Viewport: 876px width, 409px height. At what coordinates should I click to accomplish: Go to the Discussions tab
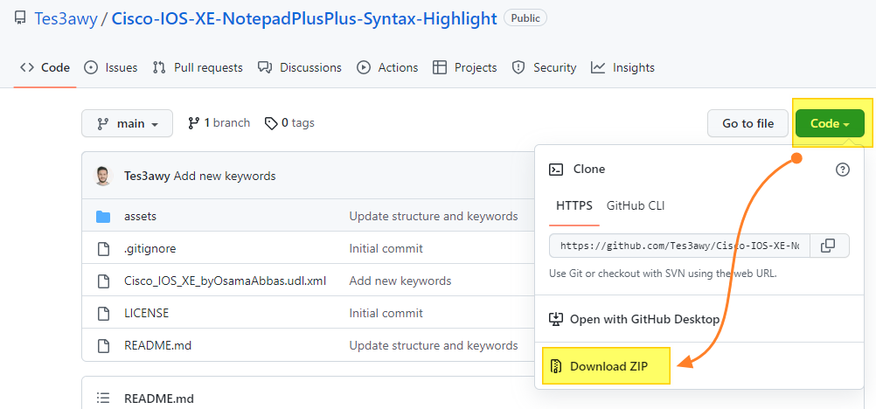[x=300, y=67]
